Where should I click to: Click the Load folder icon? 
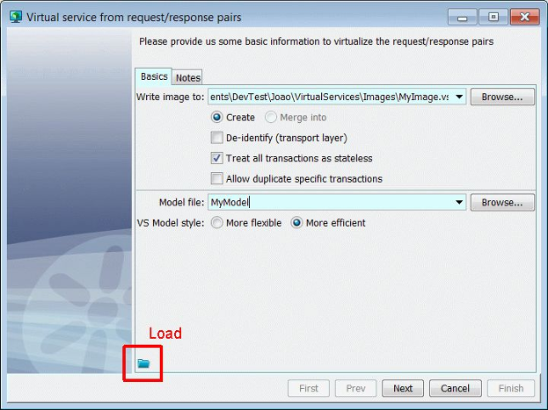click(x=143, y=363)
